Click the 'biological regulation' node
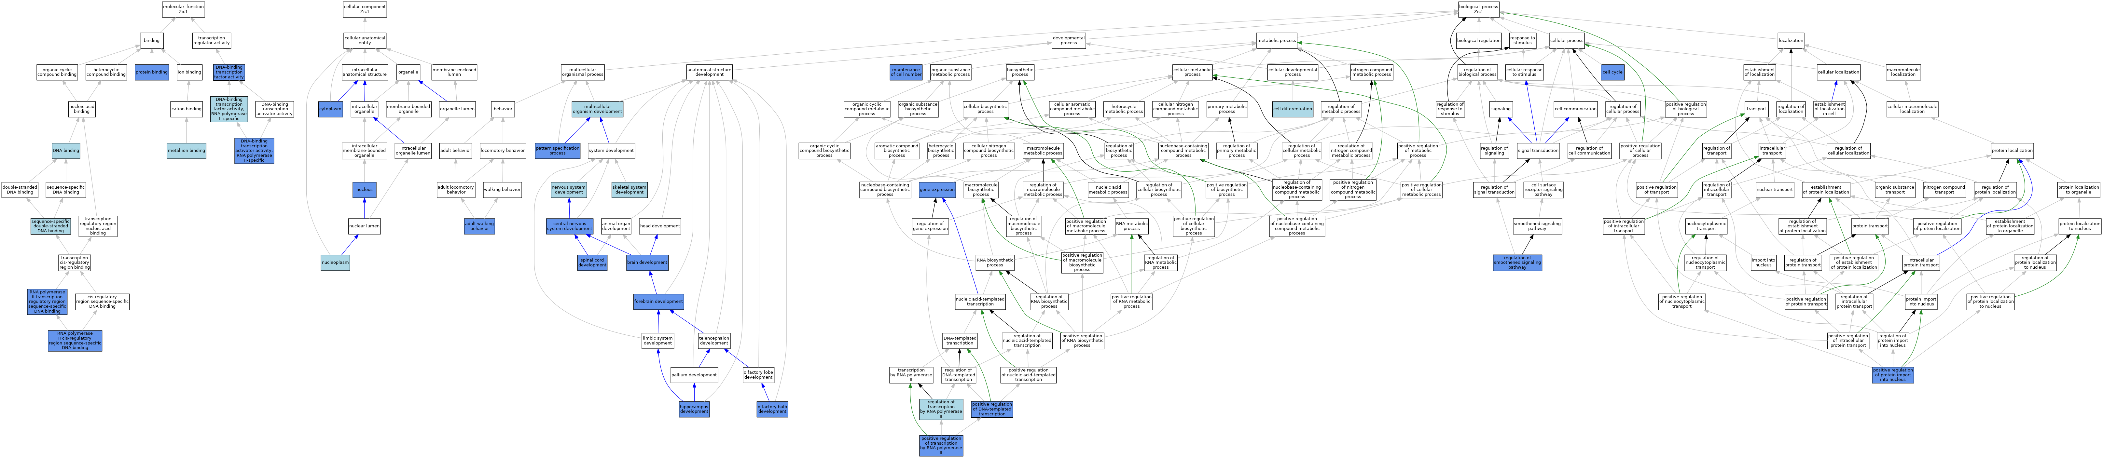This screenshot has height=458, width=2103. (x=1478, y=41)
